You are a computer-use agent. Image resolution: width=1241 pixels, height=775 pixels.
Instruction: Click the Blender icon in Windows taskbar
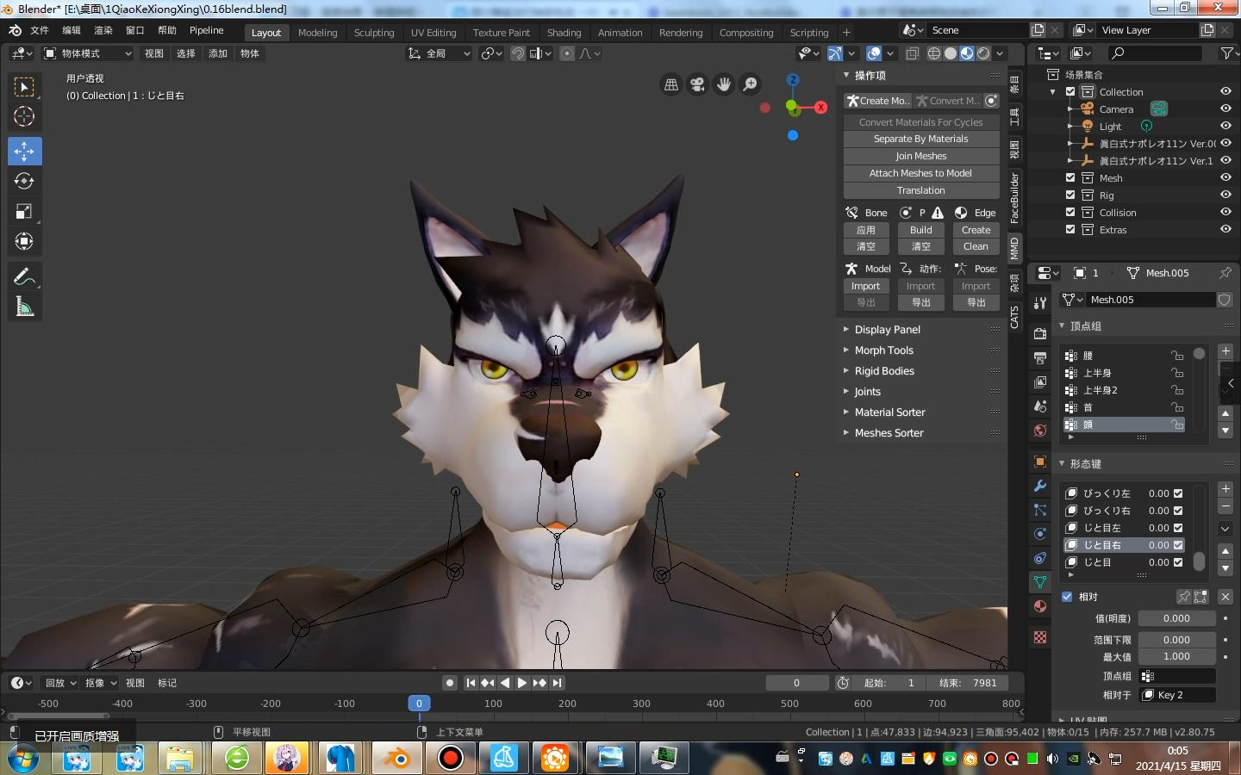click(397, 759)
